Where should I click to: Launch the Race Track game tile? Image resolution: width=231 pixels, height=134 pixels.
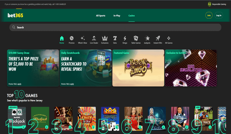203,119
